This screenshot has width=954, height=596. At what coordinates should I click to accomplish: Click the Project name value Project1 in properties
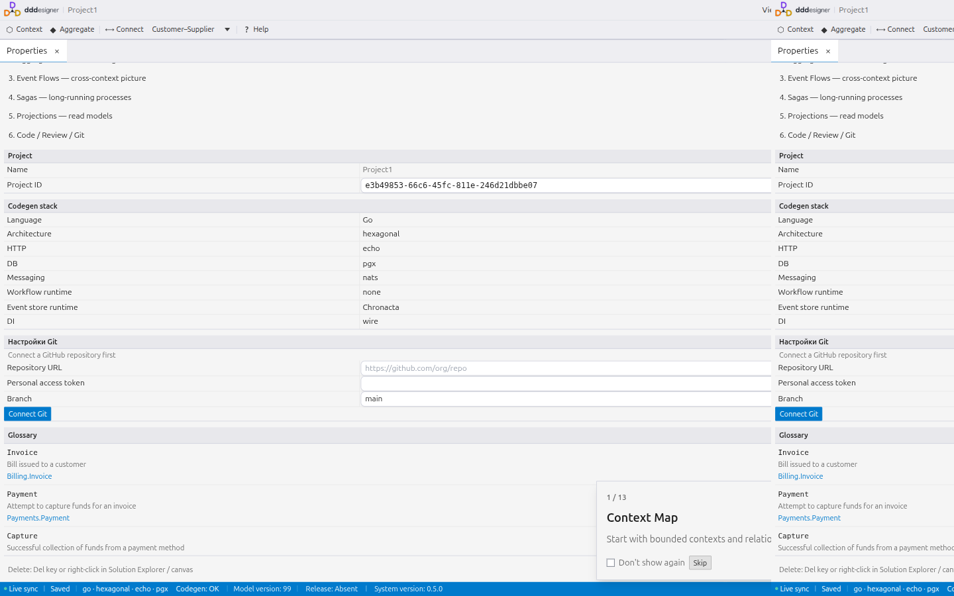click(378, 170)
